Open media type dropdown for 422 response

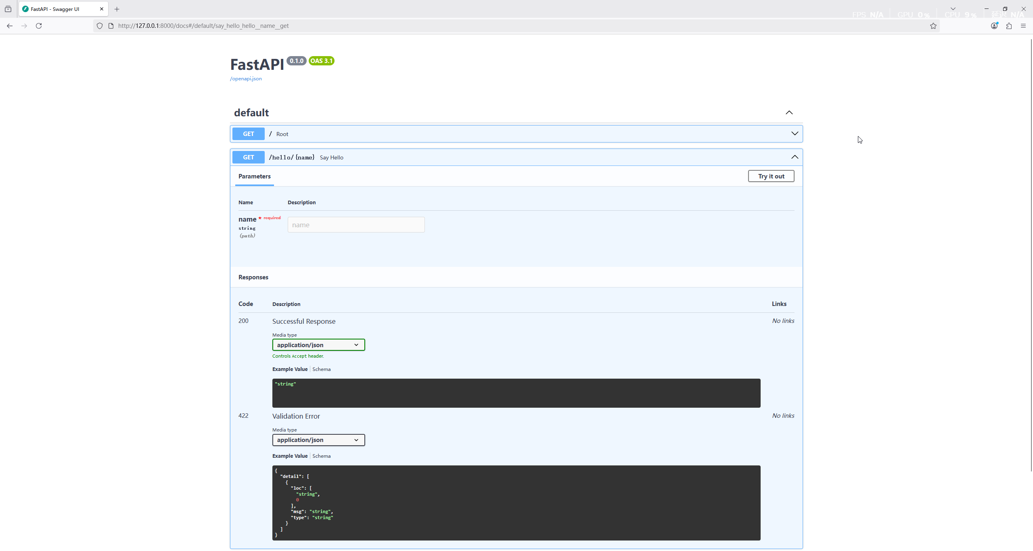click(x=318, y=440)
